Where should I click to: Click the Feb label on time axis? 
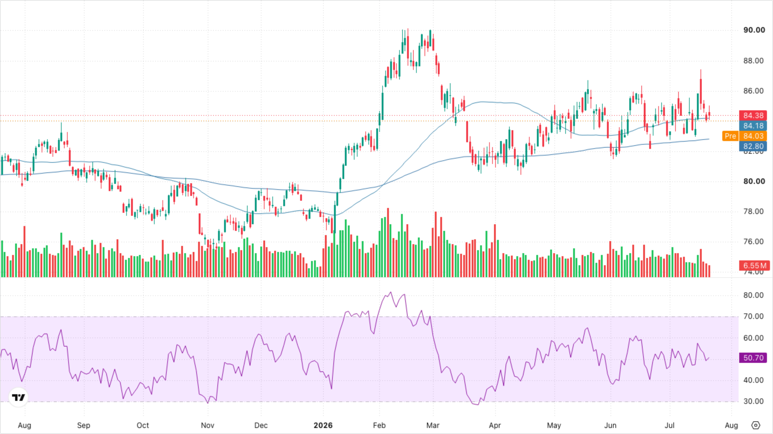tap(379, 425)
